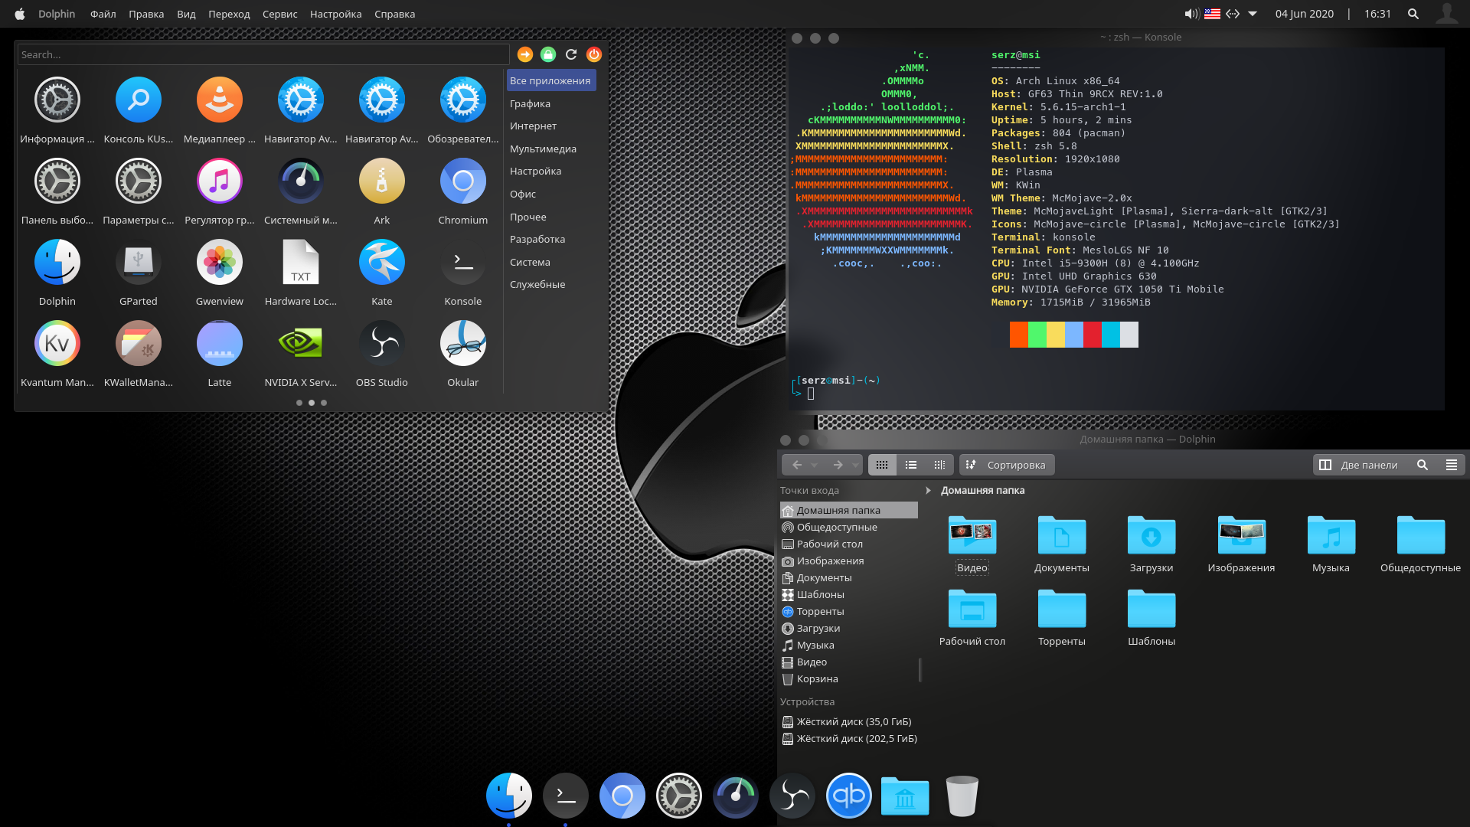Open the Сортировка dropdown in Dolphin
This screenshot has height=827, width=1470.
pos(1007,464)
